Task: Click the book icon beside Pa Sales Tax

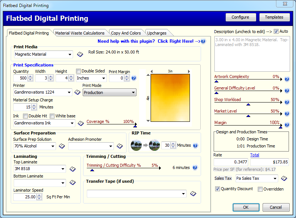Action: pyautogui.click(x=284, y=179)
